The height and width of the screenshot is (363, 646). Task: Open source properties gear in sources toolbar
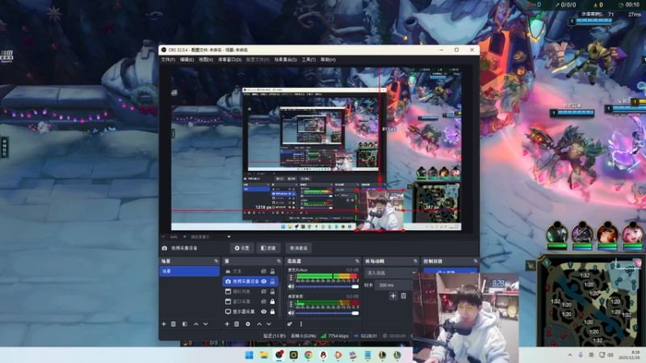(248, 324)
